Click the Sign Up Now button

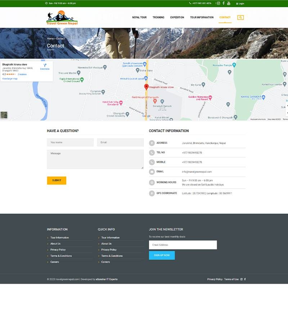pos(162,255)
